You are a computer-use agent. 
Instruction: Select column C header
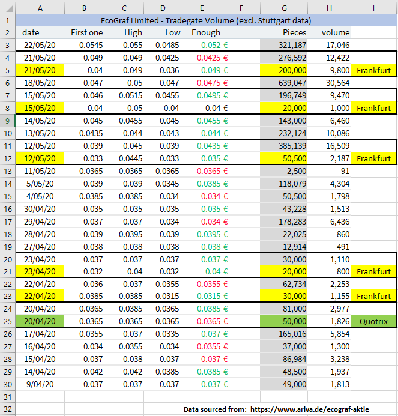point(124,8)
